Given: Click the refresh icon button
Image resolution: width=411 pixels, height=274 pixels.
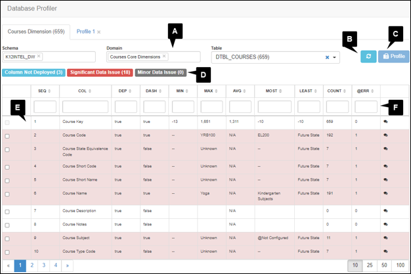Looking at the screenshot, I should coord(368,57).
